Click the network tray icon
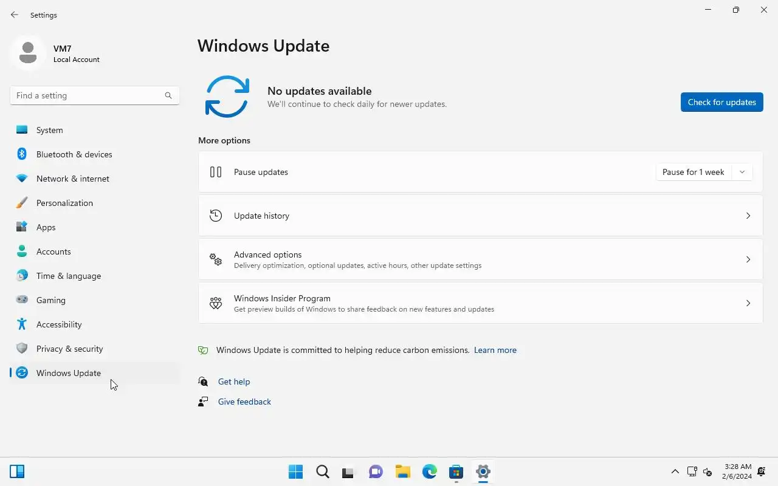The width and height of the screenshot is (778, 486). click(x=692, y=471)
